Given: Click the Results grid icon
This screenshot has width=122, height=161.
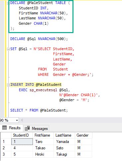Looking at the screenshot, I should tap(5, 128).
